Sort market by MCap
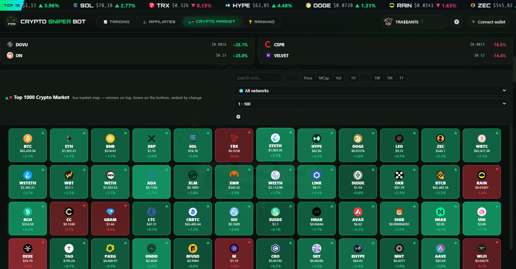 324,78
